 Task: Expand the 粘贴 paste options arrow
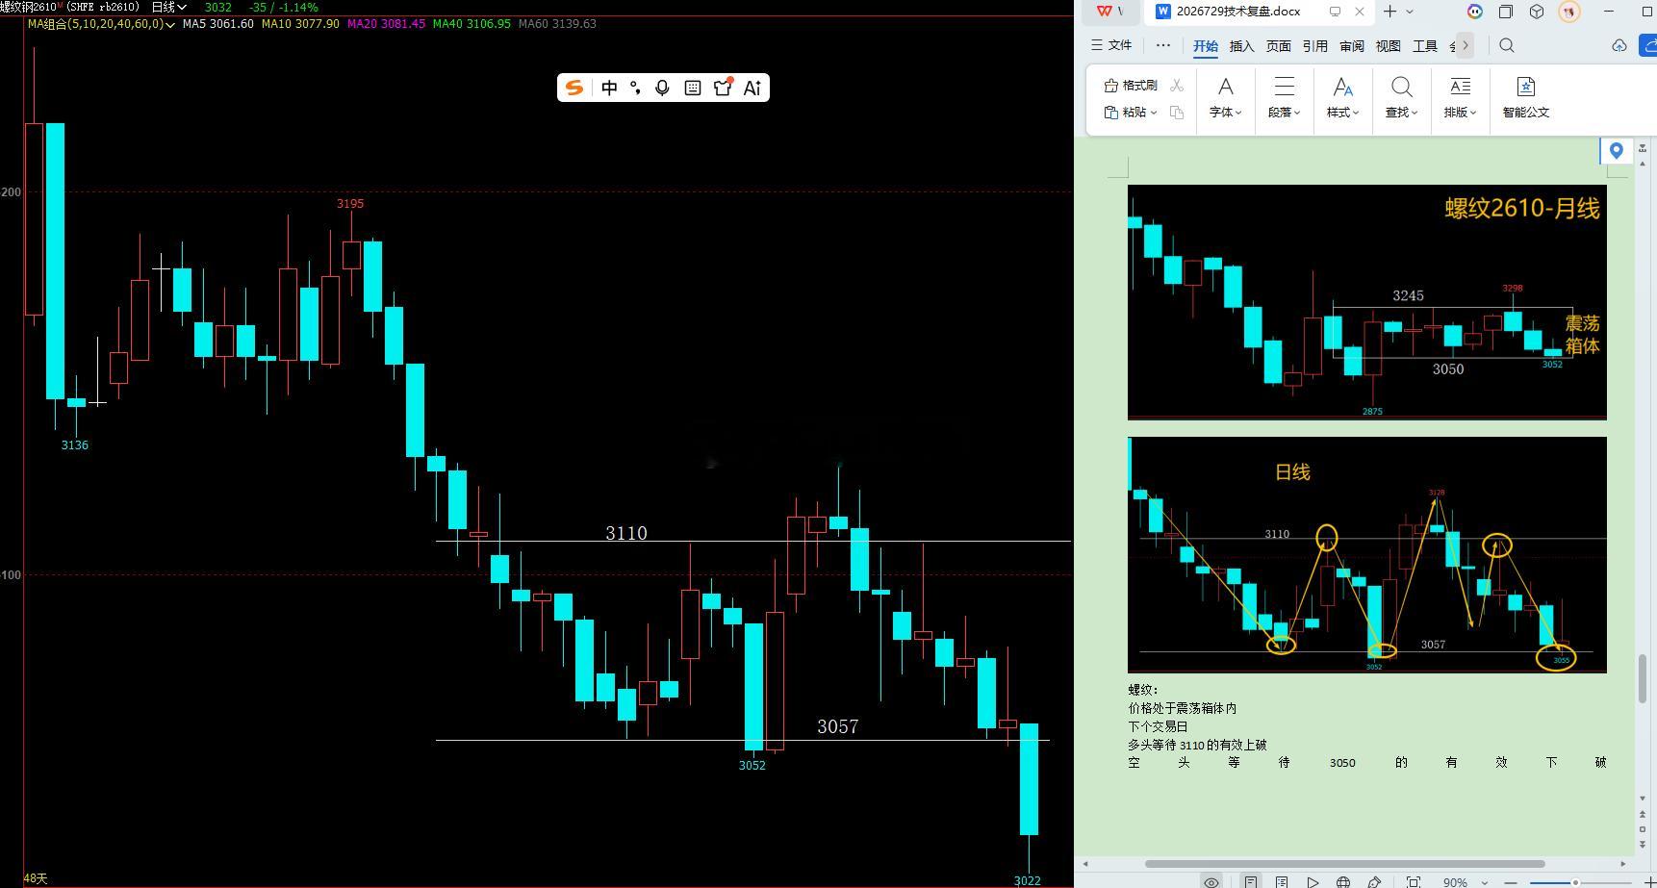[x=1154, y=113]
